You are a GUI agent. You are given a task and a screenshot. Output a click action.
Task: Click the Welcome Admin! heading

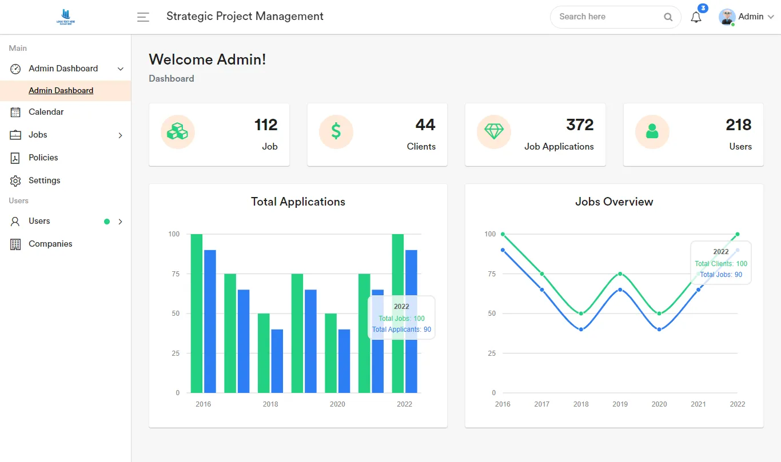coord(208,59)
